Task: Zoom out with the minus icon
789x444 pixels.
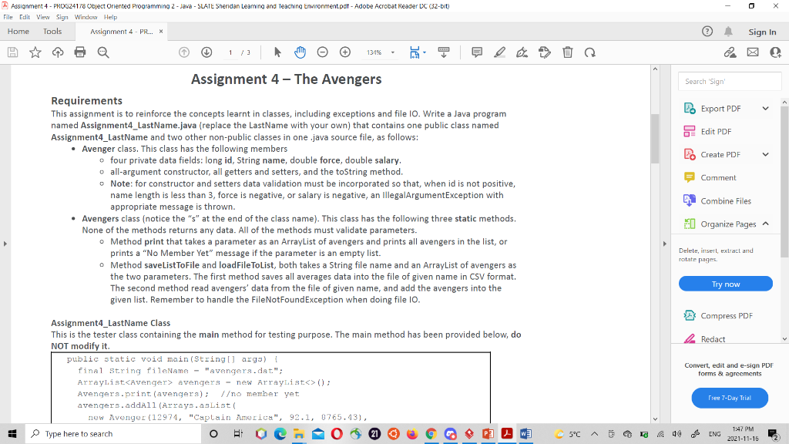Action: [x=323, y=52]
